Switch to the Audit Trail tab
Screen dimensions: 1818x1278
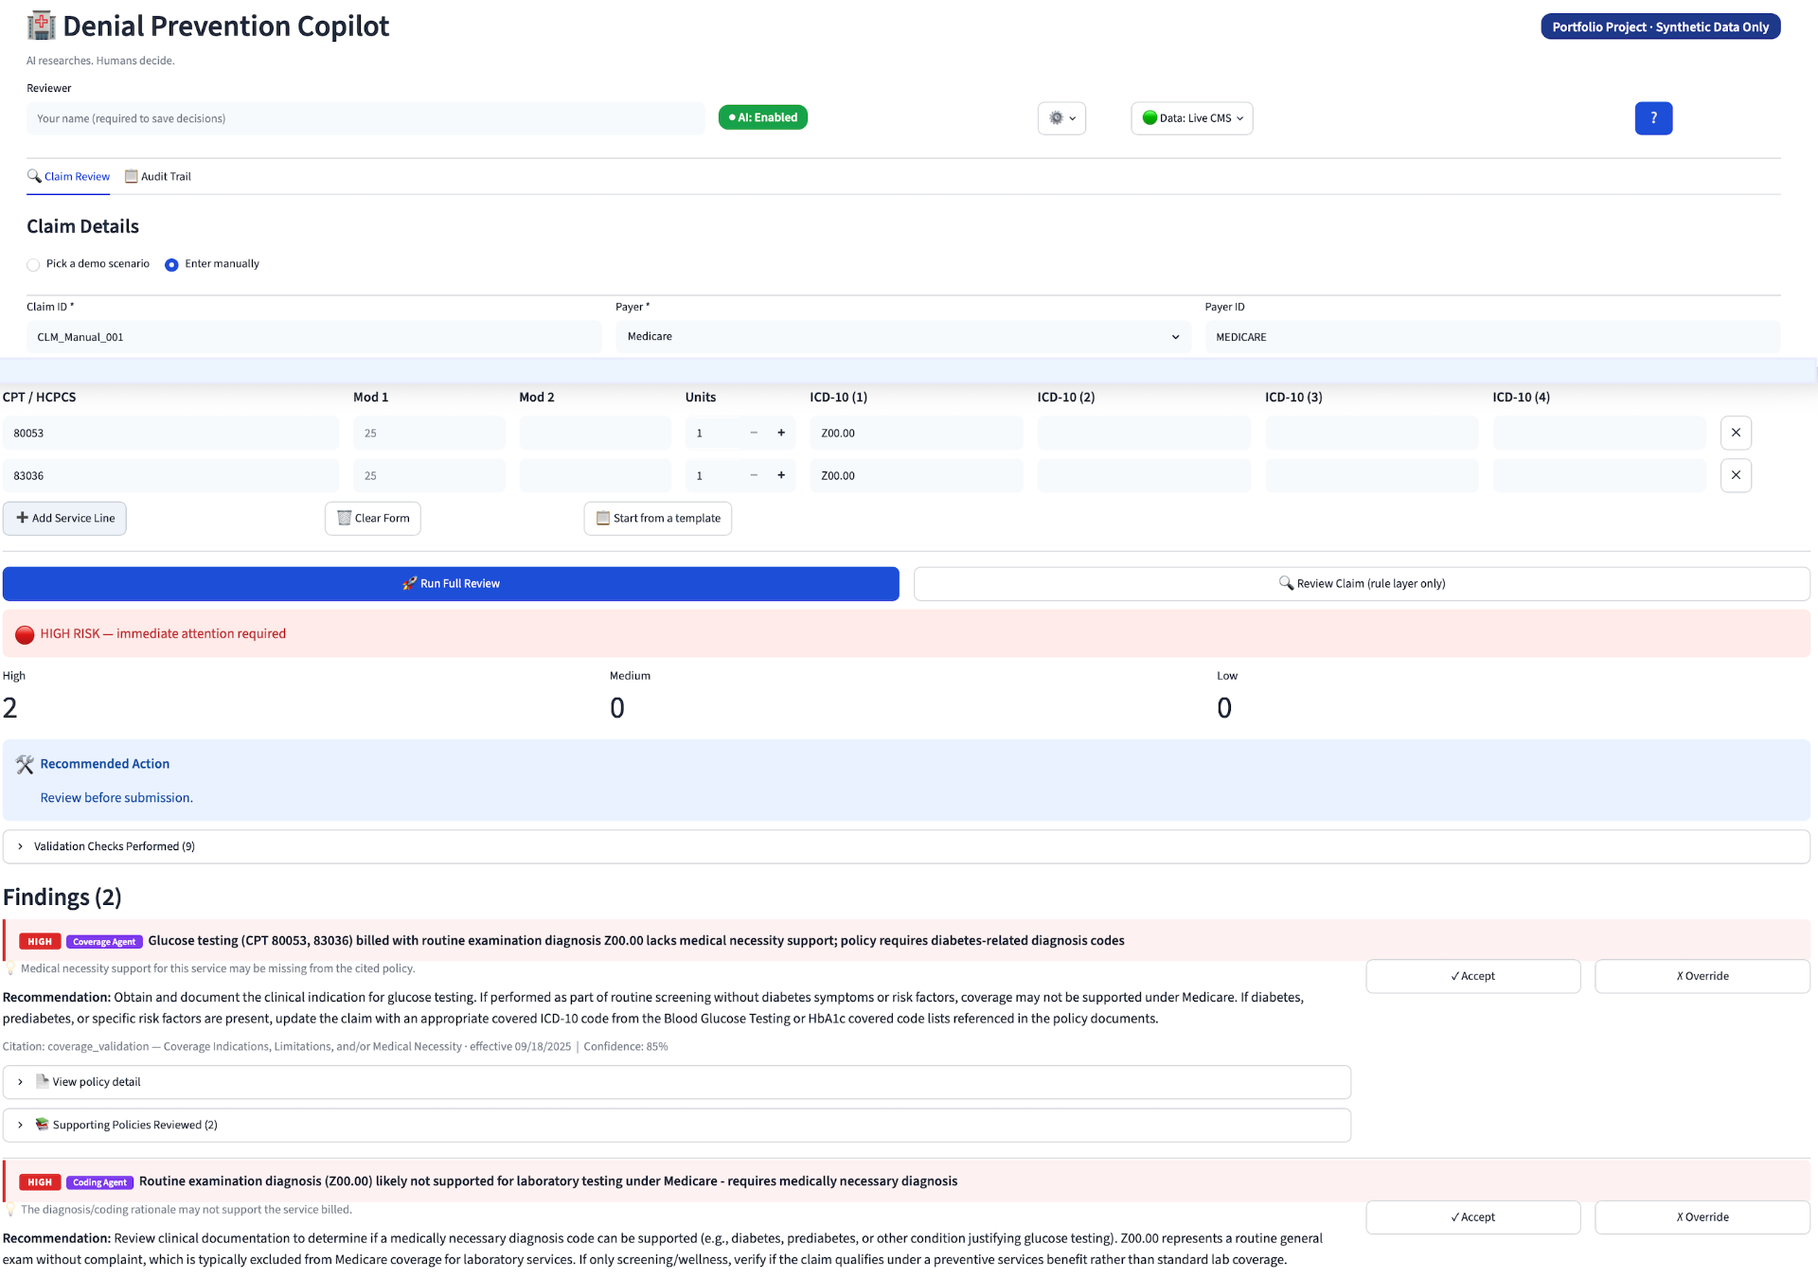(x=158, y=177)
